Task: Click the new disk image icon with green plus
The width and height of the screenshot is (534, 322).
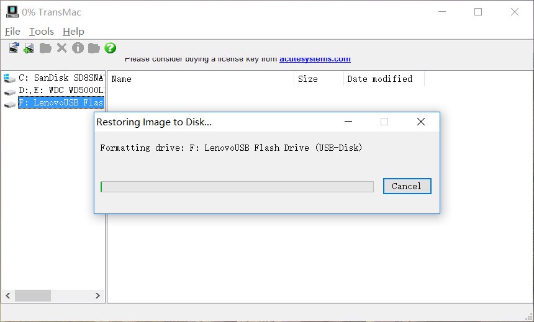Action: click(x=29, y=48)
